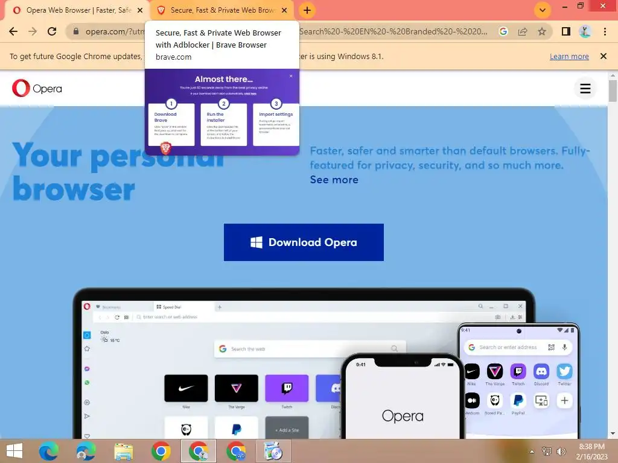
Task: Select the Brave Secure, Fast & Private tab
Action: 222,10
